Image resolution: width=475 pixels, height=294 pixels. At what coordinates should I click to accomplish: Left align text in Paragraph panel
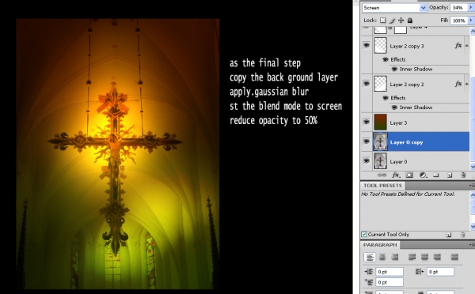[x=370, y=258]
